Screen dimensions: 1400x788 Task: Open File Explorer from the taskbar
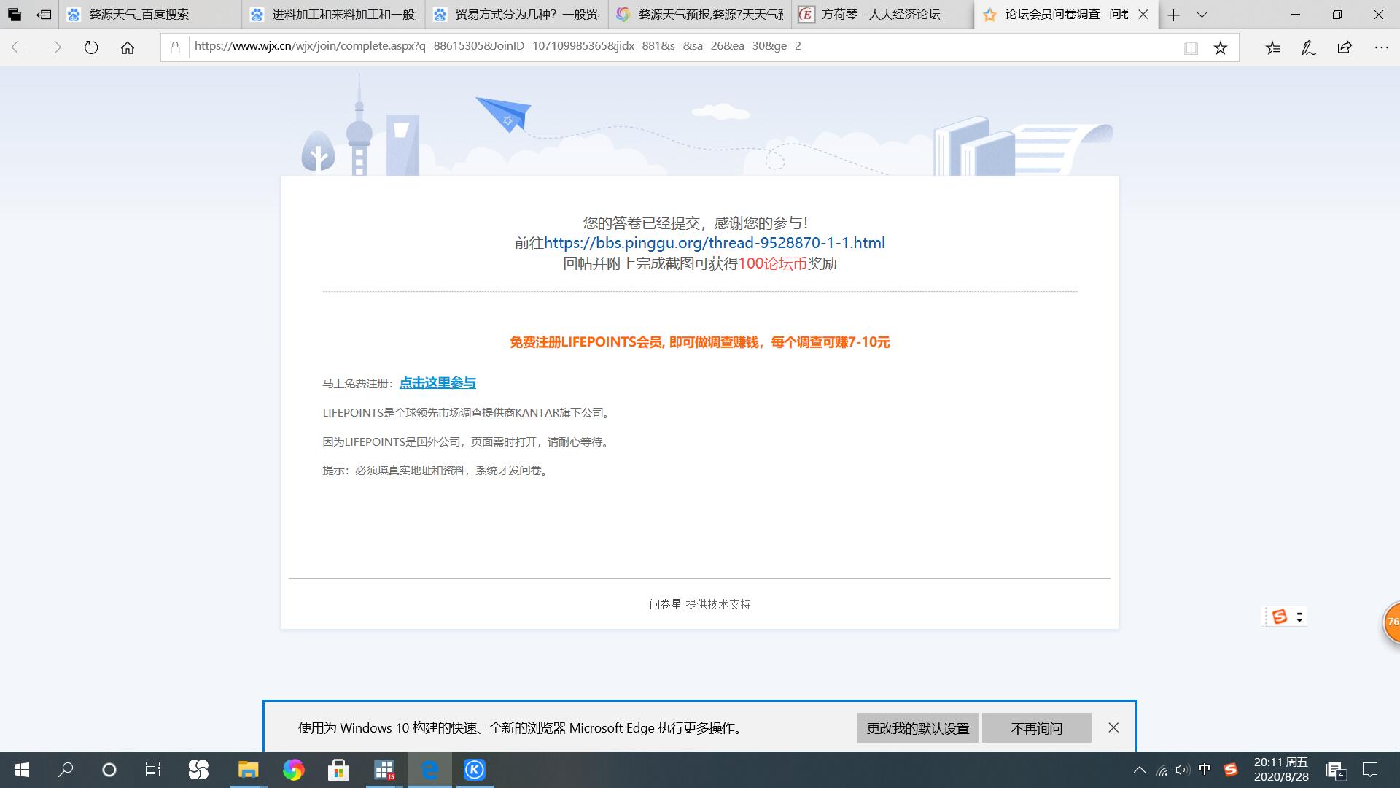click(248, 770)
